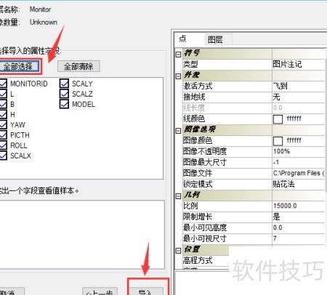The image size is (327, 295).
Task: Collapse the 位置 section
Action: tap(178, 251)
